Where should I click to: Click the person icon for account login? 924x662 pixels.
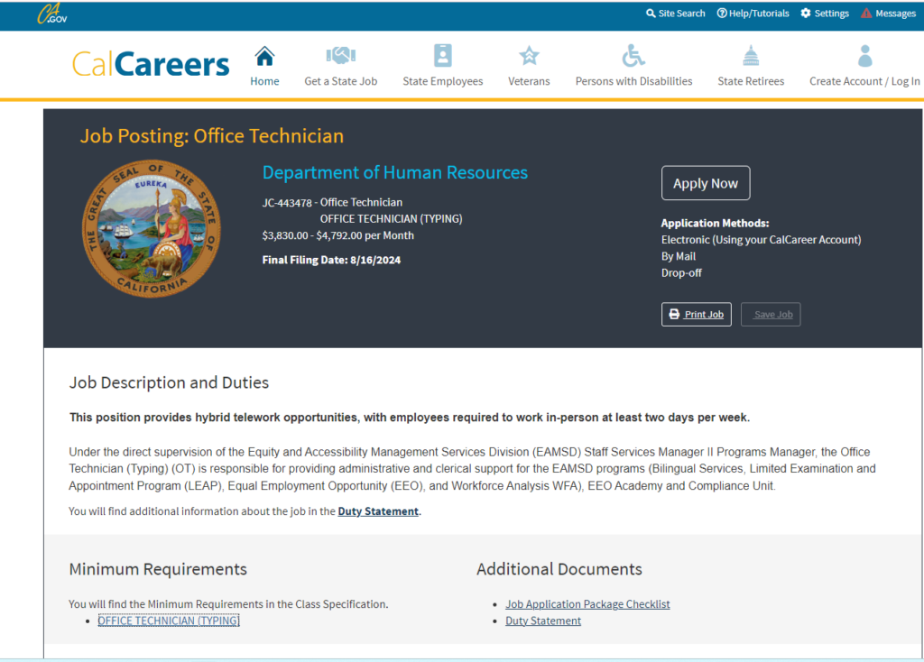(x=864, y=56)
